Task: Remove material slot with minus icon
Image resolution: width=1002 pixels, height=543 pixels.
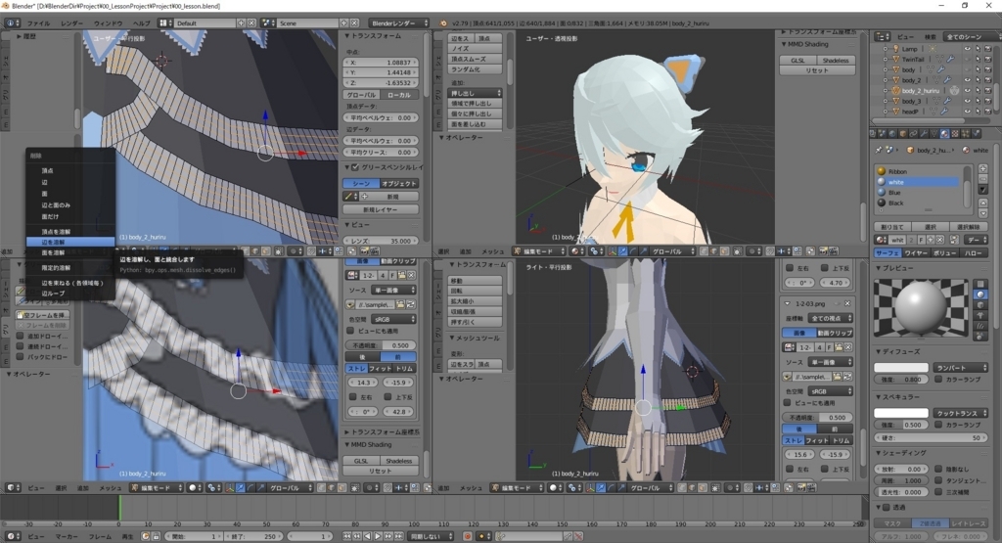Action: click(x=982, y=180)
